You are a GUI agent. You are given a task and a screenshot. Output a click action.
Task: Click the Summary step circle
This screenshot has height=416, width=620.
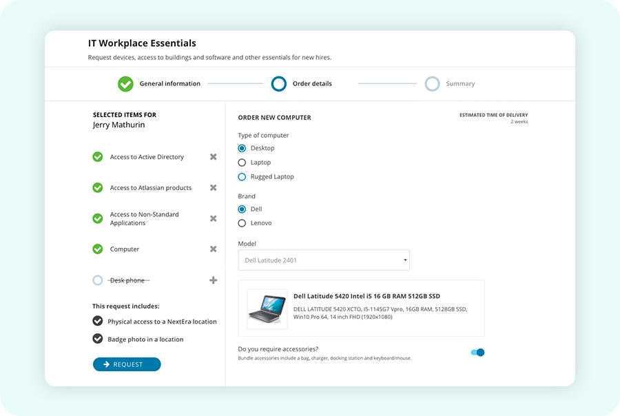(432, 84)
